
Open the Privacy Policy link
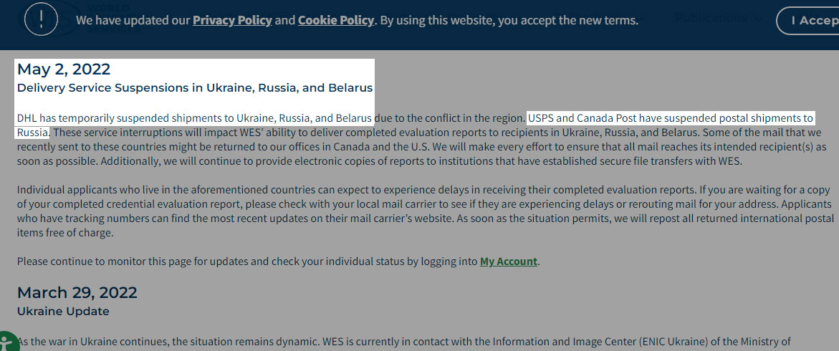(232, 20)
